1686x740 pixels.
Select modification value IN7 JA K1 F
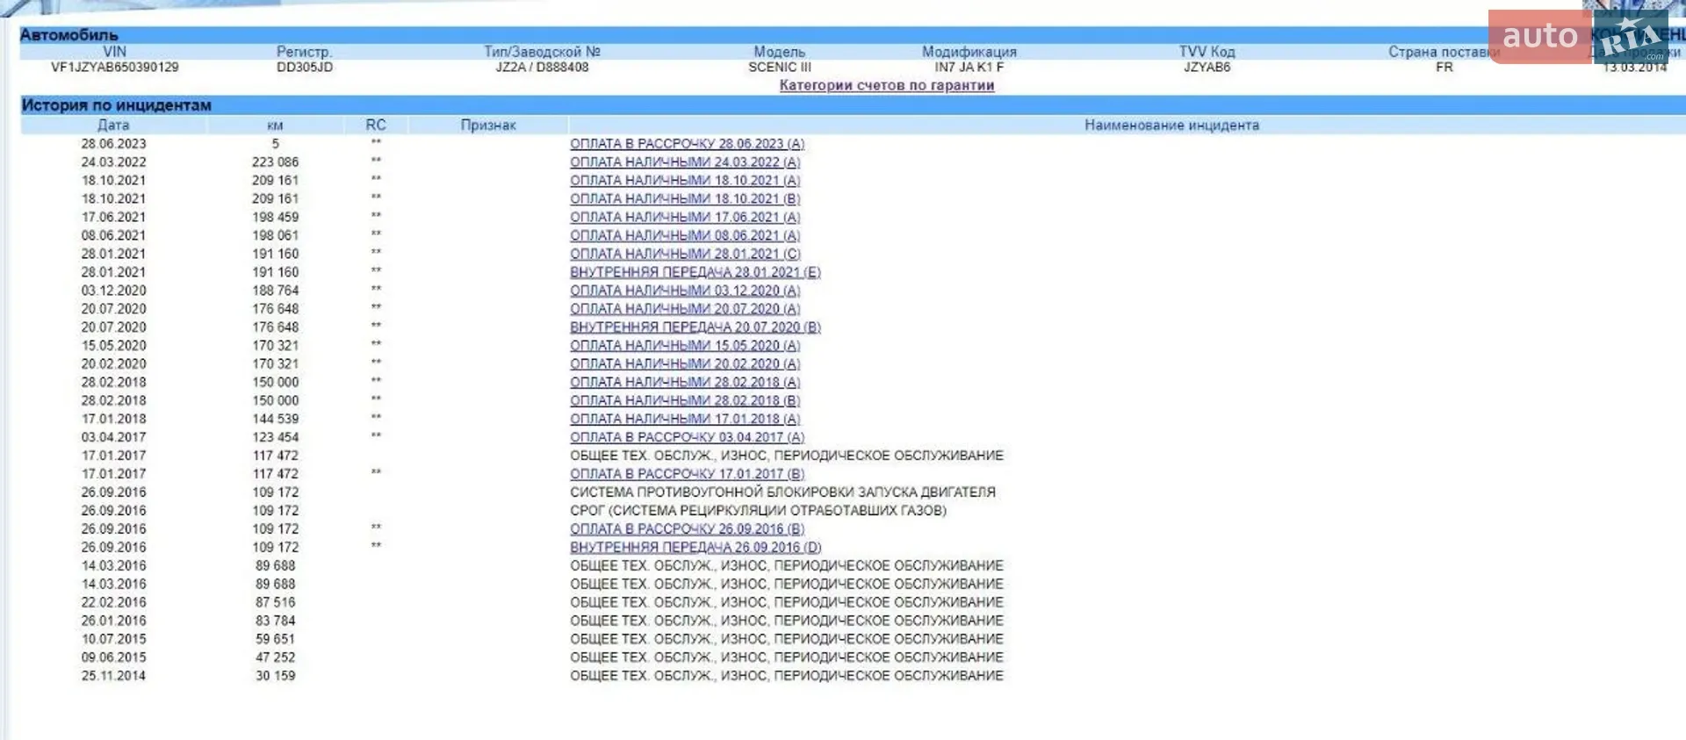point(969,68)
